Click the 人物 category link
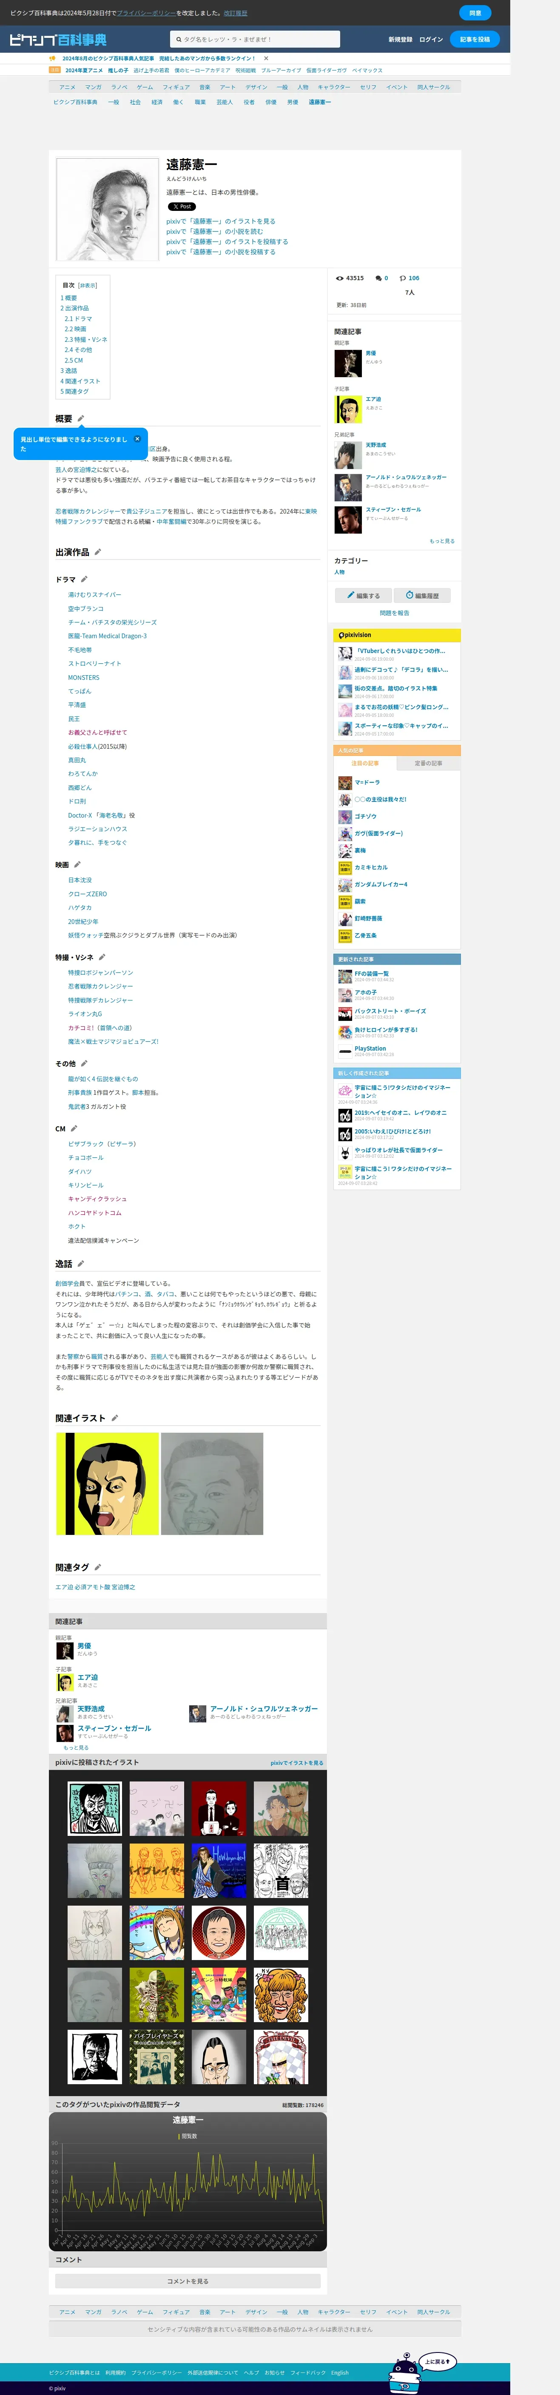 click(x=338, y=572)
